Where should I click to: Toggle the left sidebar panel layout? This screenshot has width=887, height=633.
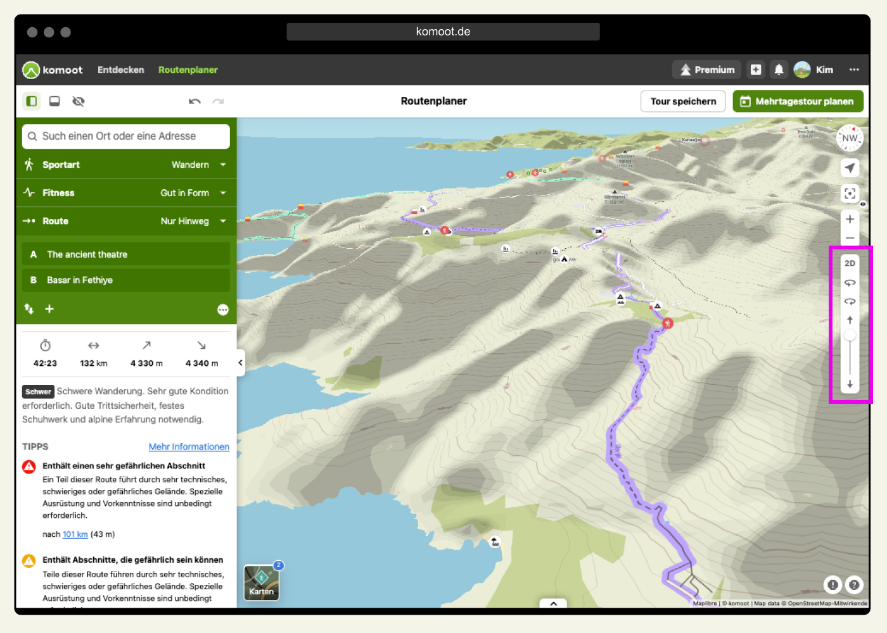tap(31, 101)
